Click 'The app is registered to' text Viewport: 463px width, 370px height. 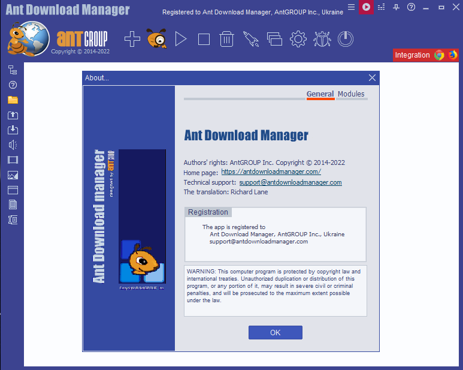234,227
